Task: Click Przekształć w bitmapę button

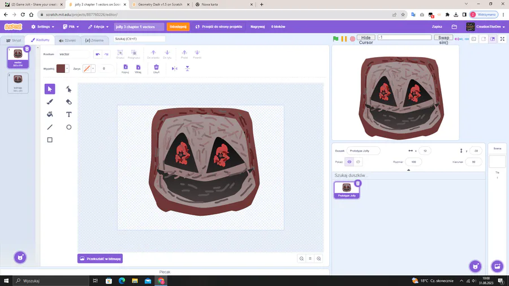Action: tap(100, 258)
